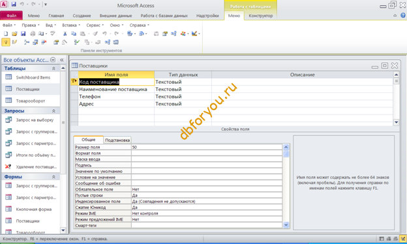The image size is (407, 244).
Task: Switch to the Подстановка properties tab
Action: tap(117, 140)
